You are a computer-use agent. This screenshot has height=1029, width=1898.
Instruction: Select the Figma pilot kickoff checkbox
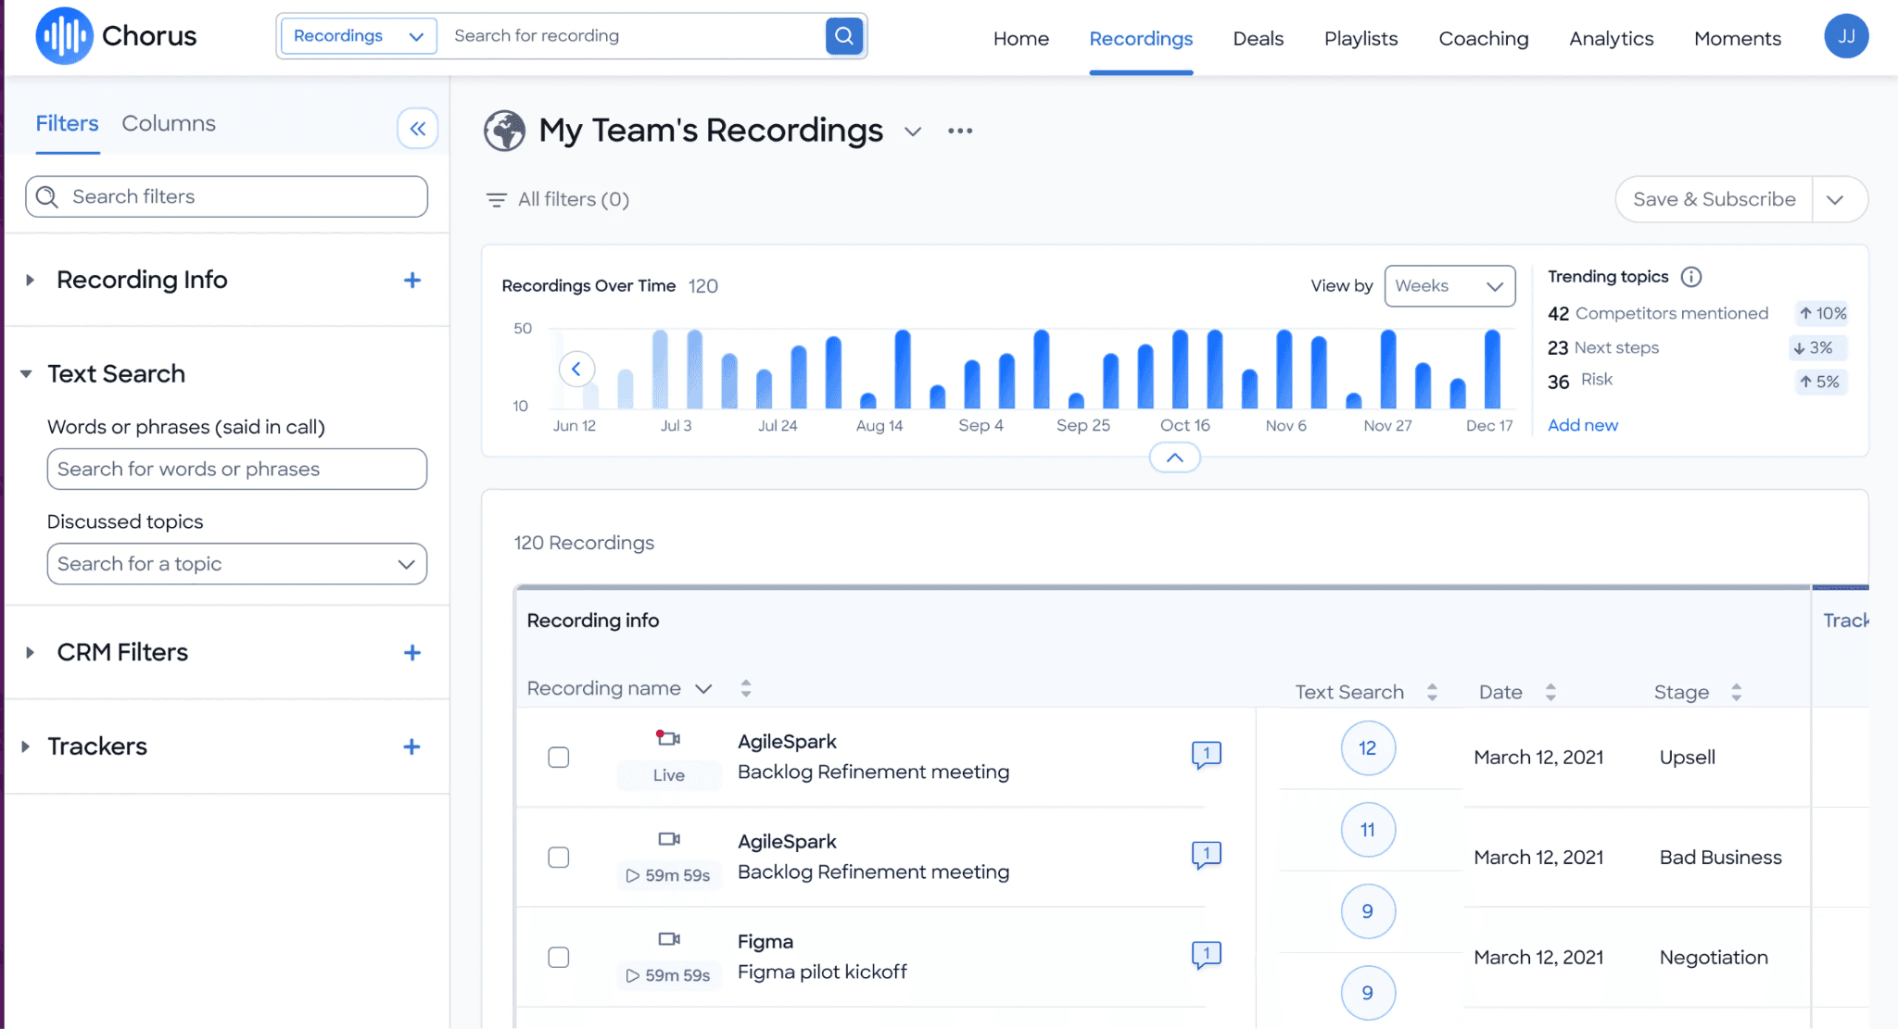(558, 958)
